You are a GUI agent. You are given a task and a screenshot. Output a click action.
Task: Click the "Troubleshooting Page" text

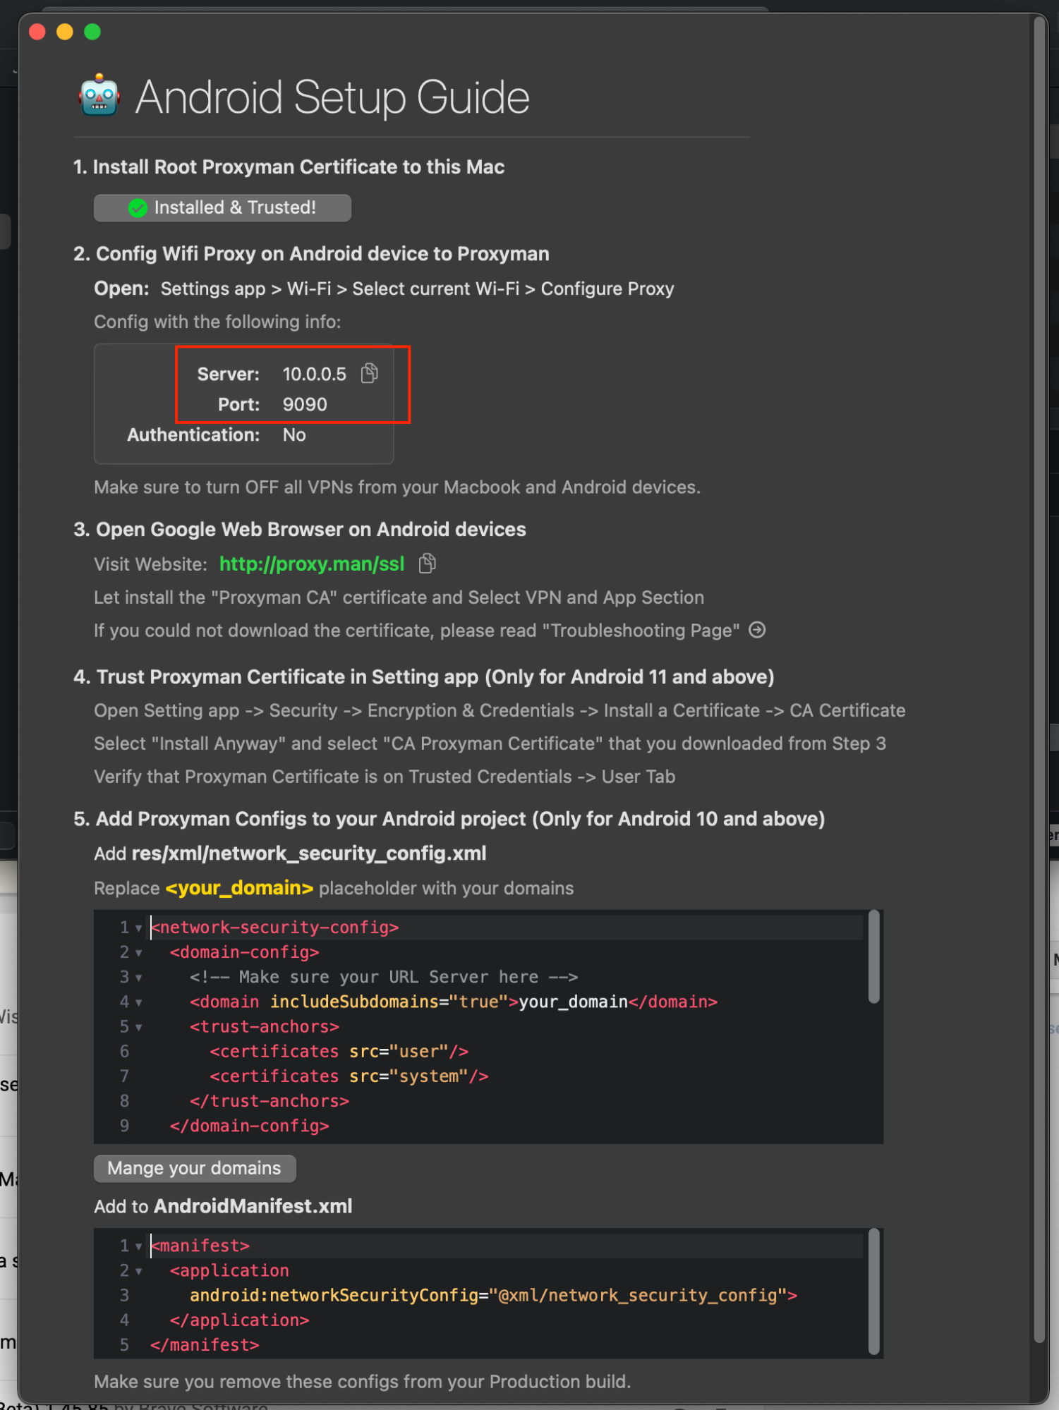pyautogui.click(x=641, y=630)
